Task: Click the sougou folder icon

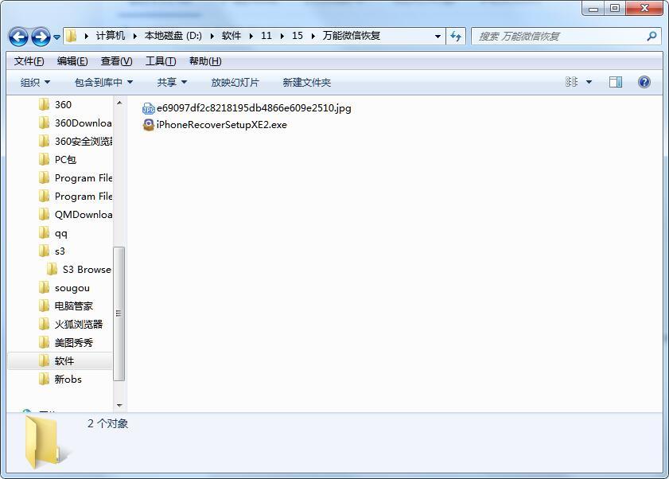Action: [44, 288]
